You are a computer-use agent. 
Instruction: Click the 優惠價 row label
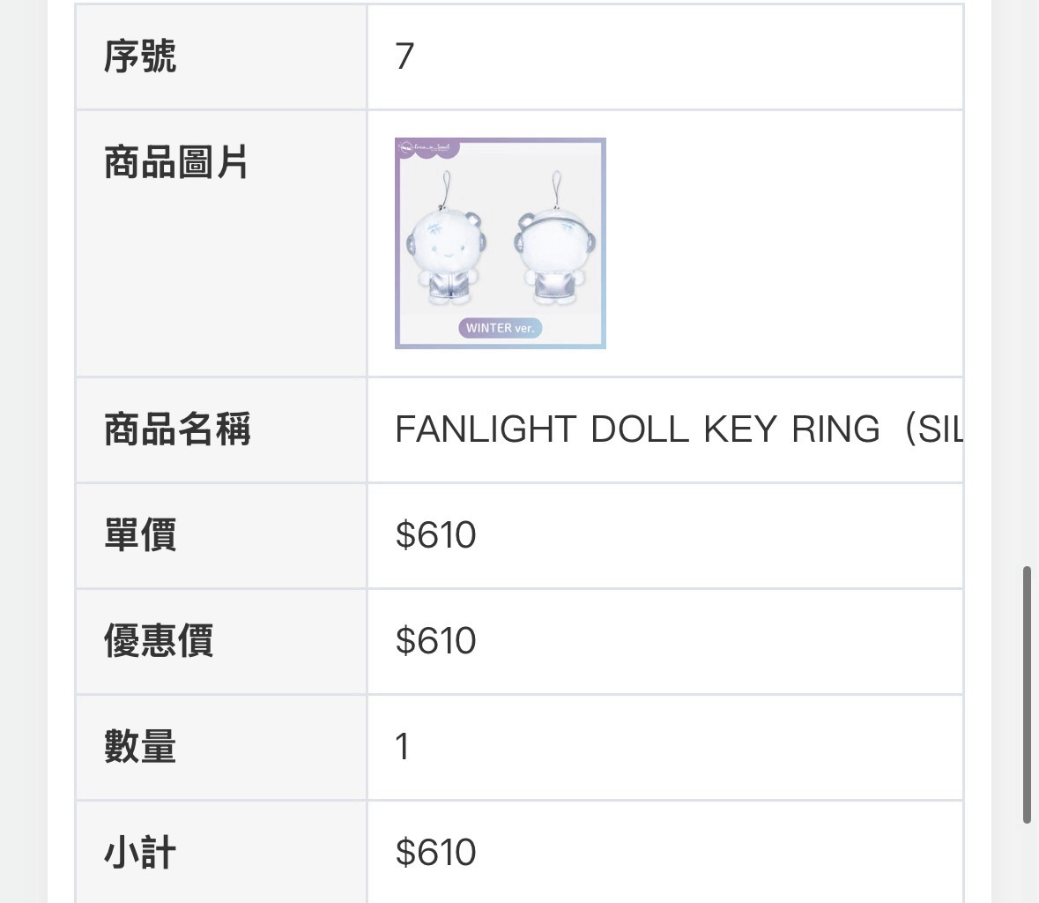(x=159, y=641)
